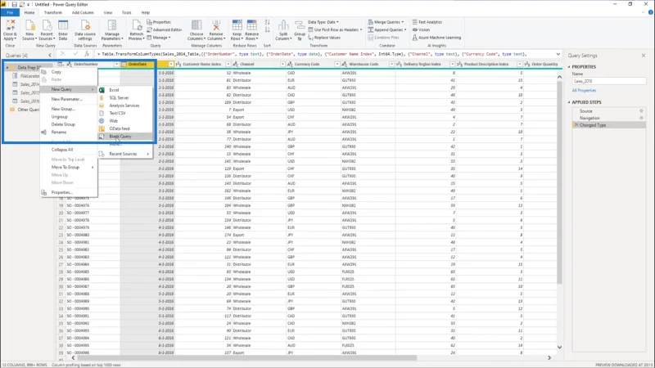Click the save icon in title bar

point(14,4)
